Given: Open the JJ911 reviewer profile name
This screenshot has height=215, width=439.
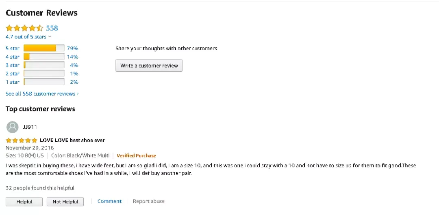Looking at the screenshot, I should [x=30, y=127].
